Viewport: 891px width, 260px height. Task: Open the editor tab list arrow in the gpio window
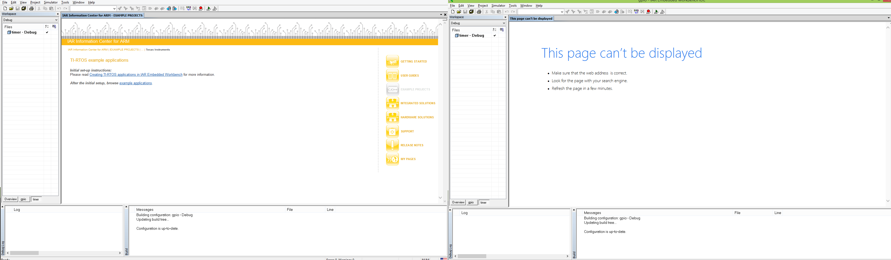889,18
